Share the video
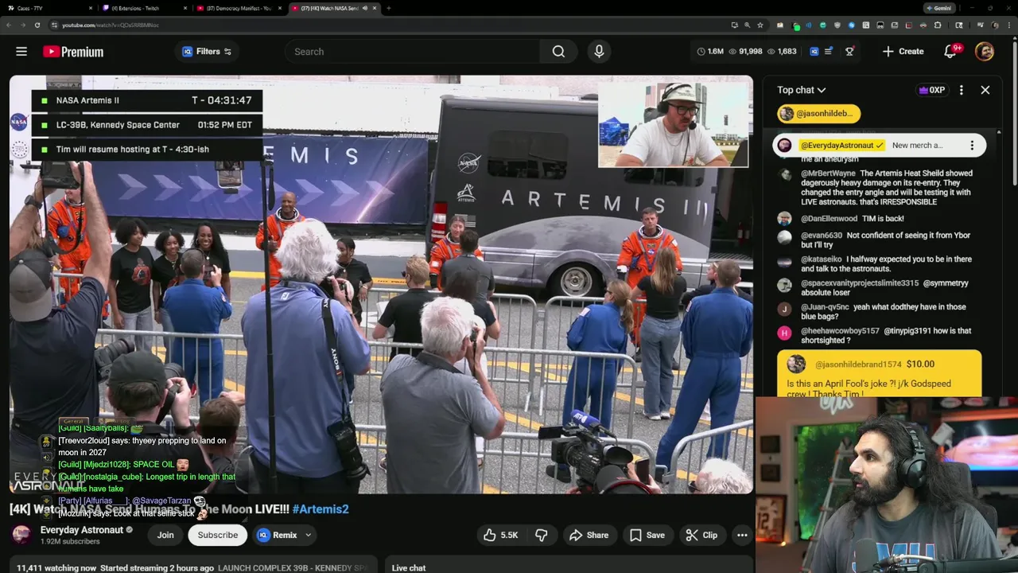The width and height of the screenshot is (1018, 573). tap(589, 535)
